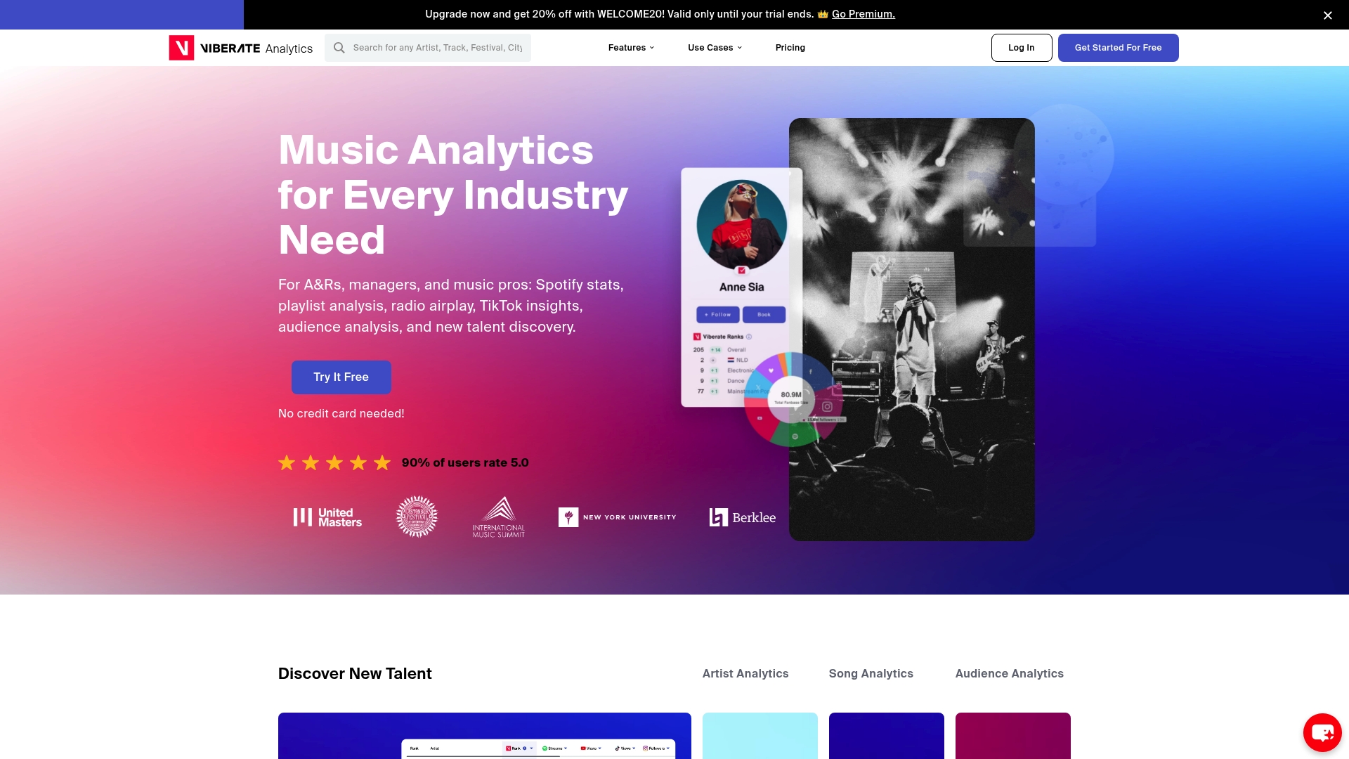The image size is (1349, 759).
Task: Click the dark blue Song Analytics card
Action: tap(887, 736)
